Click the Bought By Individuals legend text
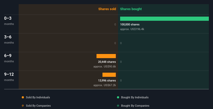This screenshot has width=213, height=109. click(x=135, y=97)
